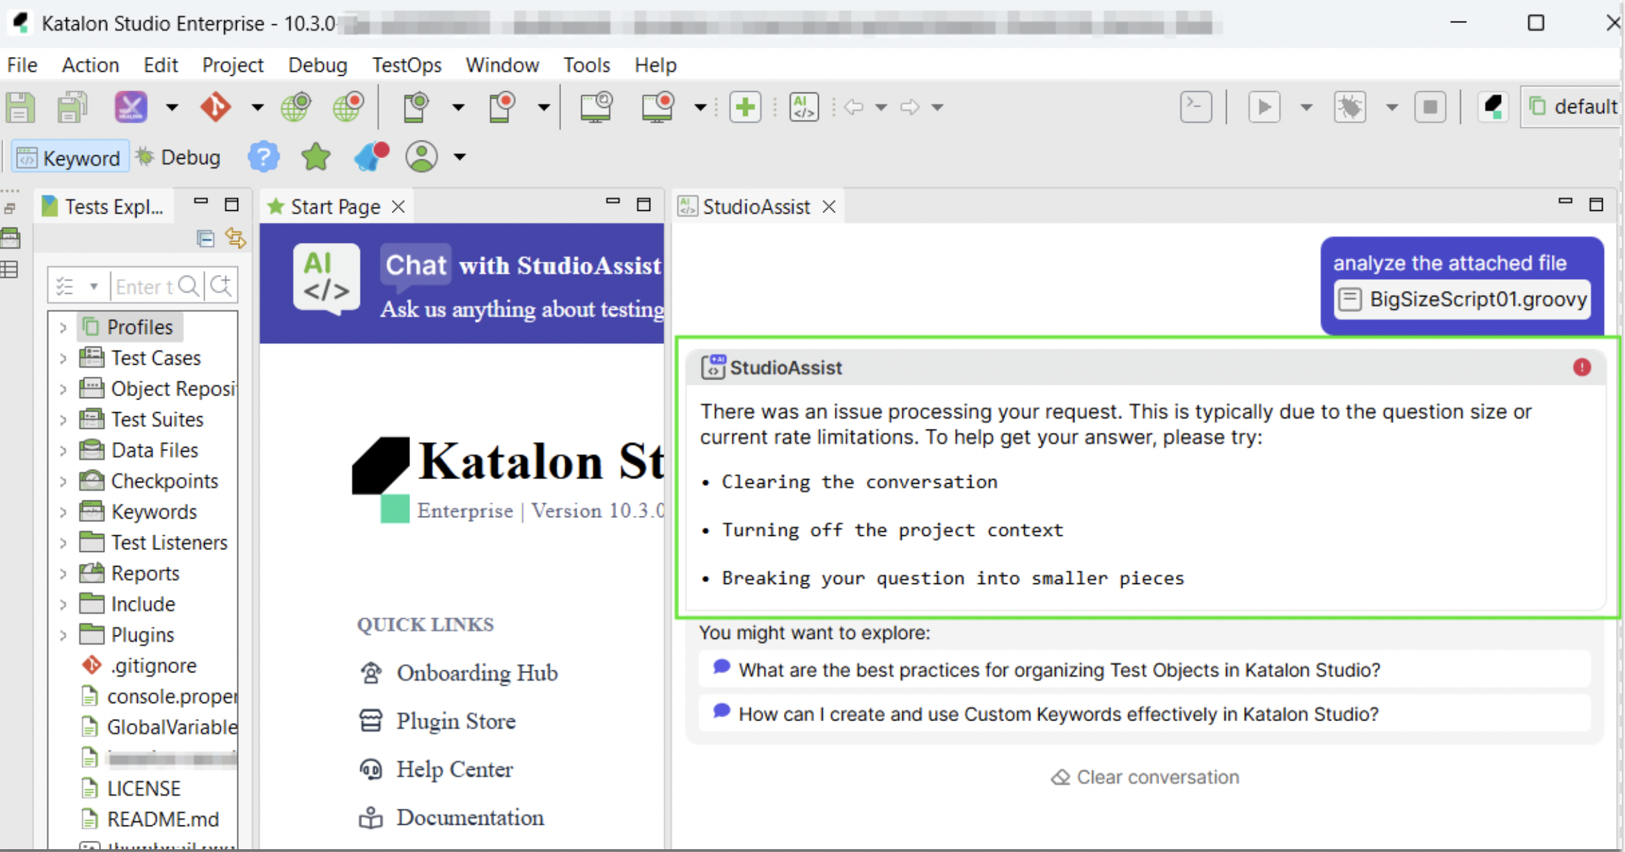Click the Spy Mobile icon
Screen dimensions: 1625x852
[416, 107]
